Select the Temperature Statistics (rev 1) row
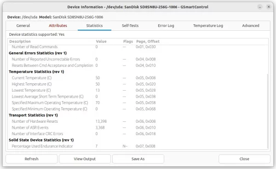Screen dimensions: 276x169 pyautogui.click(x=138, y=72)
